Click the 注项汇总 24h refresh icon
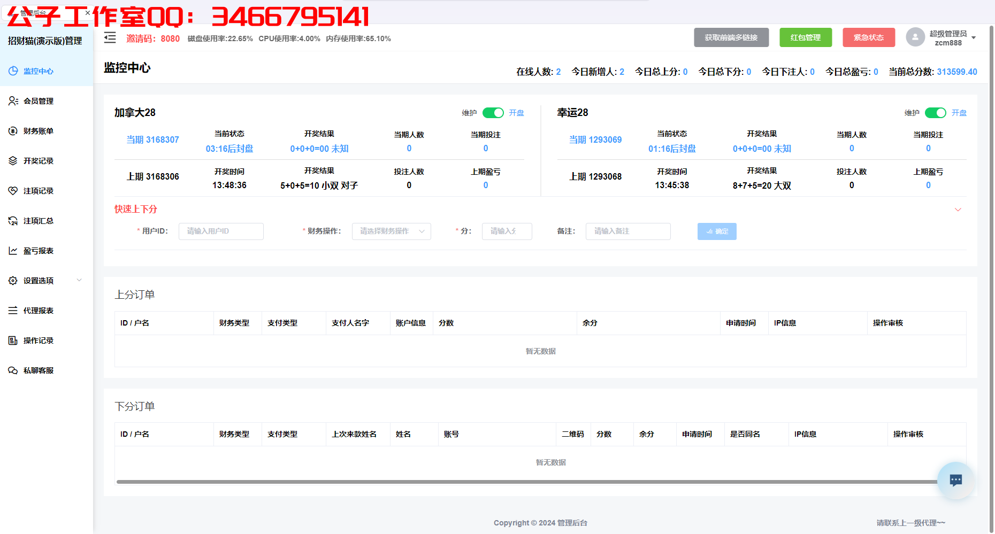The image size is (995, 534). click(x=13, y=221)
